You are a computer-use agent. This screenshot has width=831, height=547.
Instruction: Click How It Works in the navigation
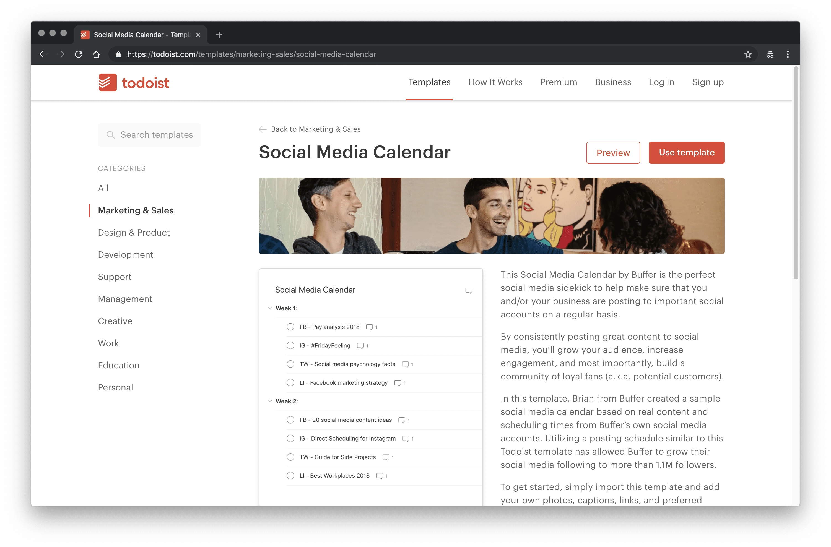tap(495, 82)
